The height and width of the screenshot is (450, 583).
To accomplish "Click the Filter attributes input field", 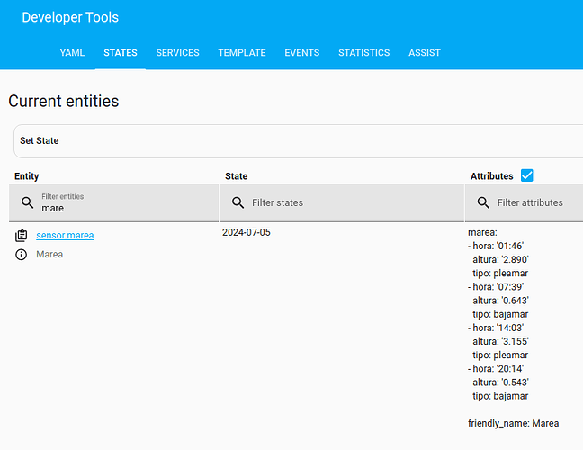I will click(x=535, y=203).
